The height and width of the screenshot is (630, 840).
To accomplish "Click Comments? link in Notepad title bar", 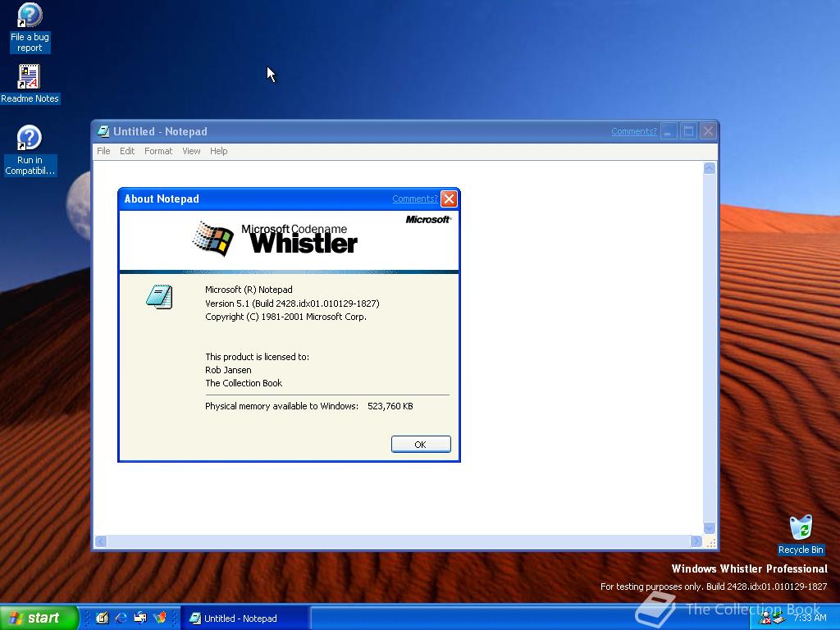I will tap(634, 131).
